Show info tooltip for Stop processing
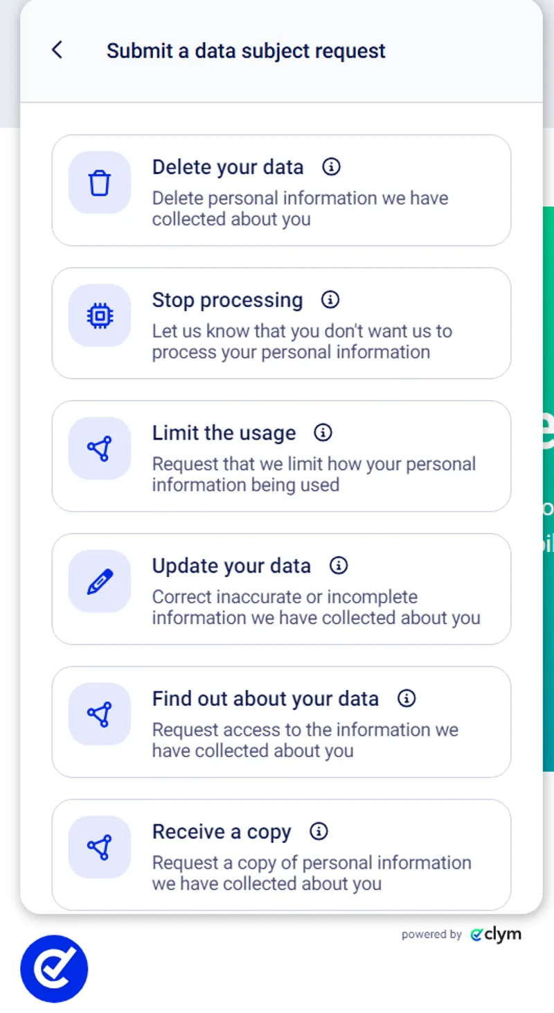Image resolution: width=554 pixels, height=1013 pixels. pyautogui.click(x=330, y=300)
